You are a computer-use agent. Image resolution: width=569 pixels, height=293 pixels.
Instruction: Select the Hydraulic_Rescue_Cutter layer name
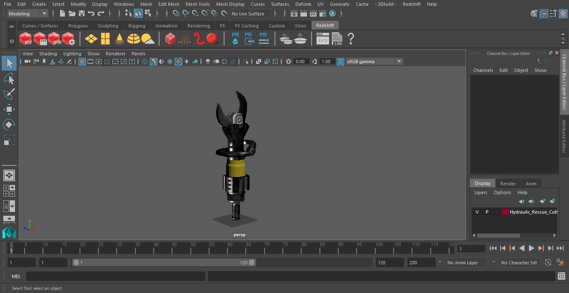click(x=533, y=212)
